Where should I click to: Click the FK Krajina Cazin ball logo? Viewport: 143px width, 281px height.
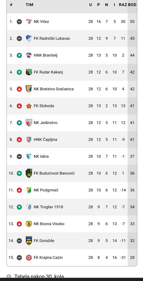coord(29,257)
